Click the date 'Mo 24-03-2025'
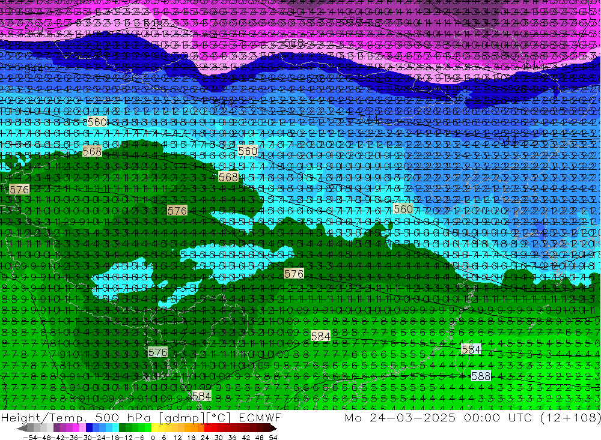This screenshot has width=601, height=440. [x=400, y=418]
